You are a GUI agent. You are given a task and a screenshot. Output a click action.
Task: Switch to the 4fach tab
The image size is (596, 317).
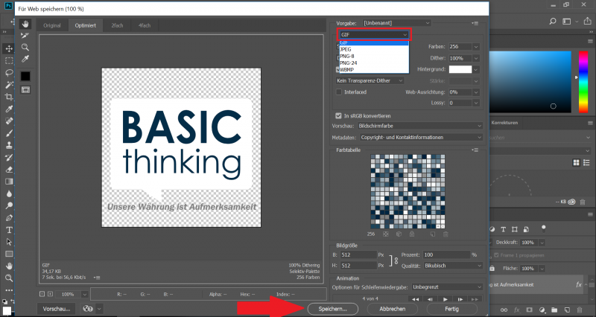pos(145,25)
